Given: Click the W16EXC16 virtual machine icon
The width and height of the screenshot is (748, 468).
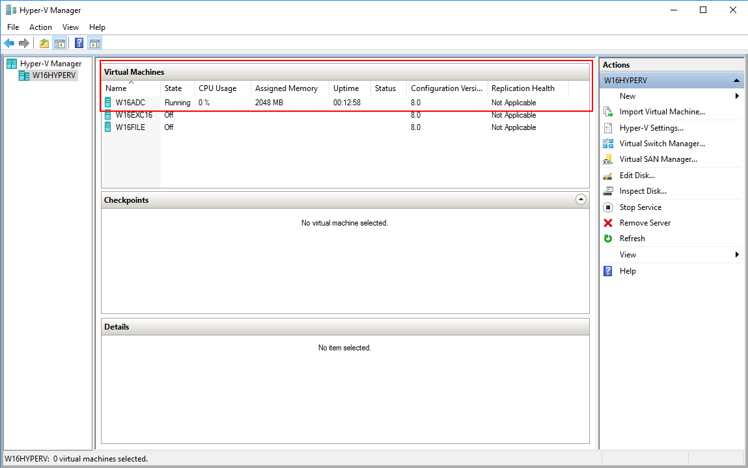Looking at the screenshot, I should tap(108, 115).
